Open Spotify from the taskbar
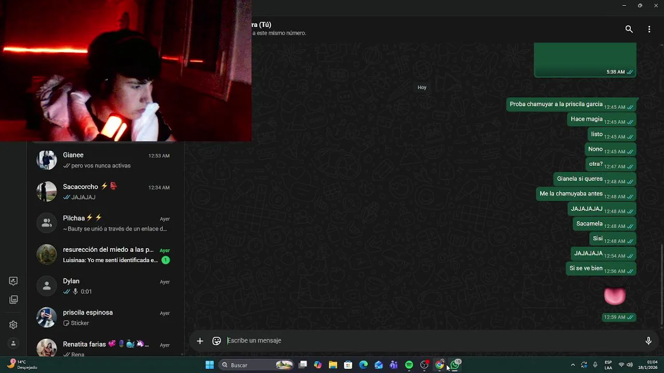This screenshot has width=664, height=373. [409, 365]
